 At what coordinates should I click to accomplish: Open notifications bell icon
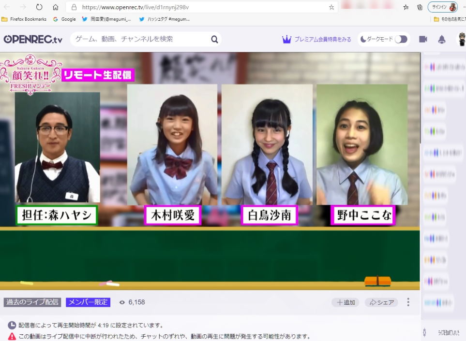click(441, 39)
